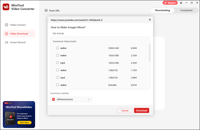Click the 2.33M file size value
Screen dimensions: 200x130
tap(134, 55)
